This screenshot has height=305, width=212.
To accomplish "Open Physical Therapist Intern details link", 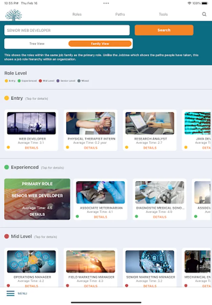I will click(90, 148).
